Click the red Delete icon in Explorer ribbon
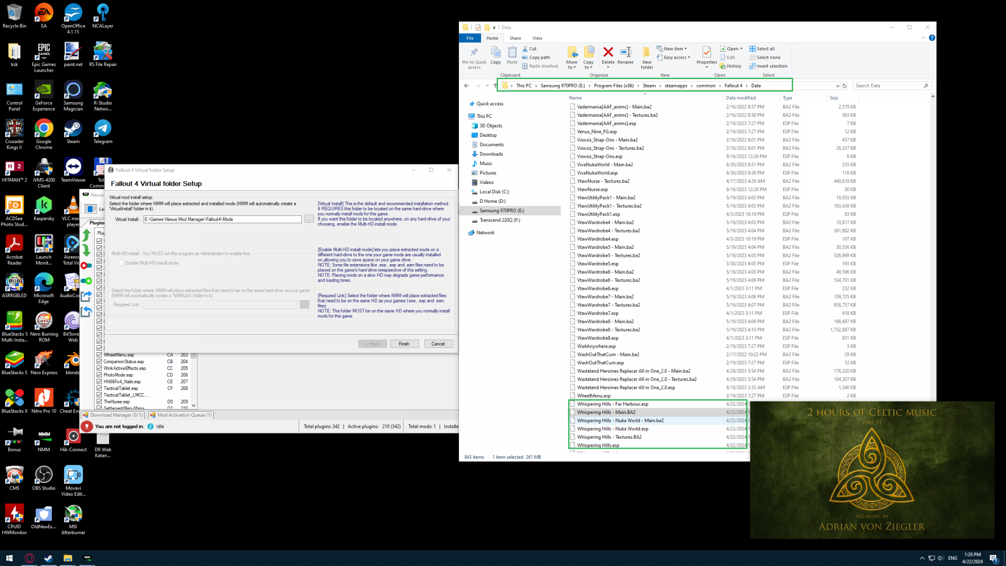The image size is (1006, 566). pos(608,52)
